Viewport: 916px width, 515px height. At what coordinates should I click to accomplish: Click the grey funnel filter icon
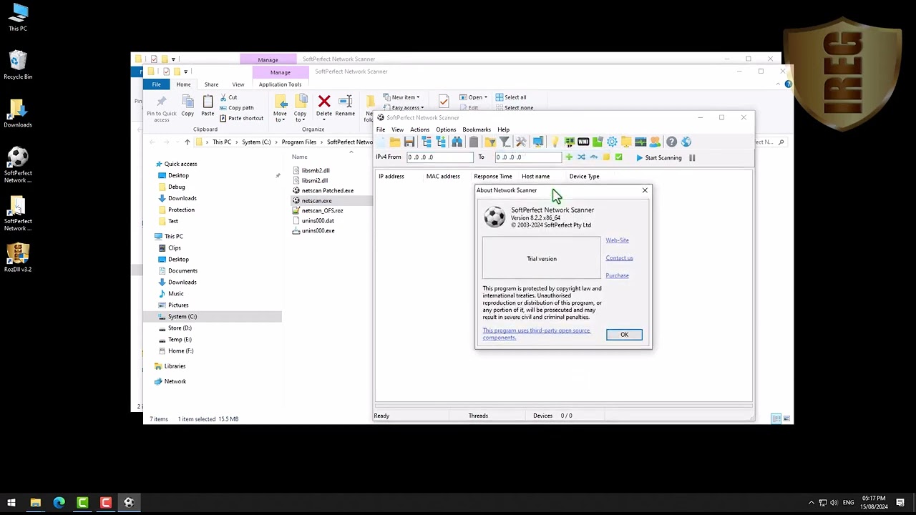click(505, 142)
